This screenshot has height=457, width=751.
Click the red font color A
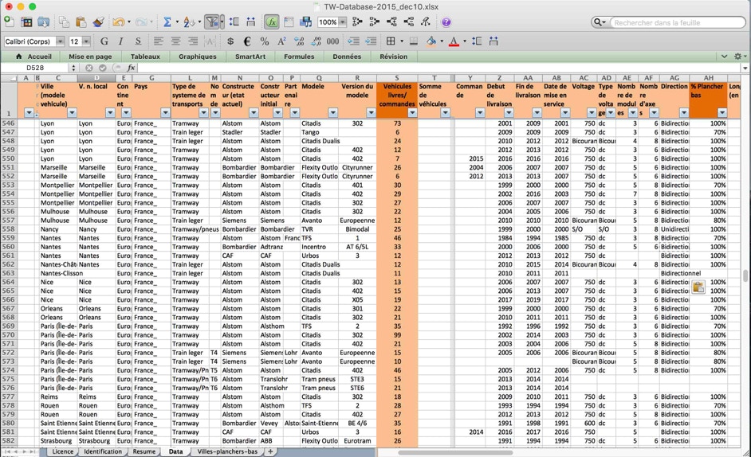pyautogui.click(x=454, y=41)
